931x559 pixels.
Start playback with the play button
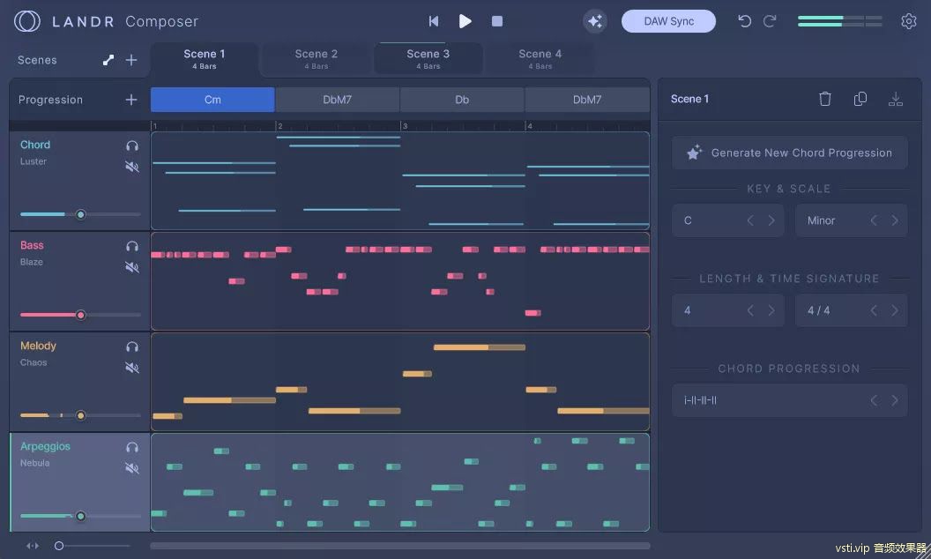coord(465,21)
